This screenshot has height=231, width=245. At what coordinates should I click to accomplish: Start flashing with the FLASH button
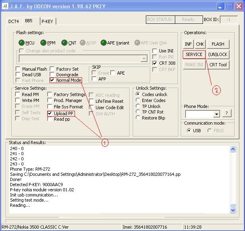point(218,44)
